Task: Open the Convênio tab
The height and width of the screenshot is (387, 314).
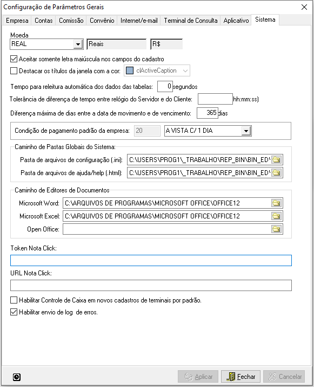Action: pos(102,21)
